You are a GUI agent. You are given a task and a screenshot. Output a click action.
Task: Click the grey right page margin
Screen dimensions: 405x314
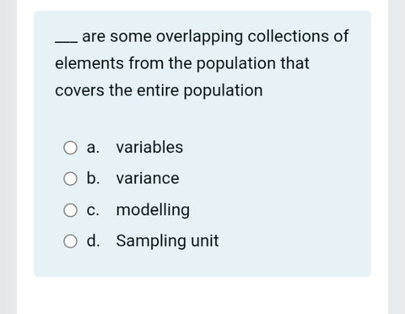tap(396, 157)
